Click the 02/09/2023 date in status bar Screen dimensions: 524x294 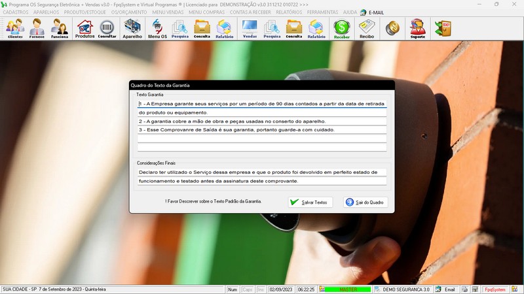[281, 289]
